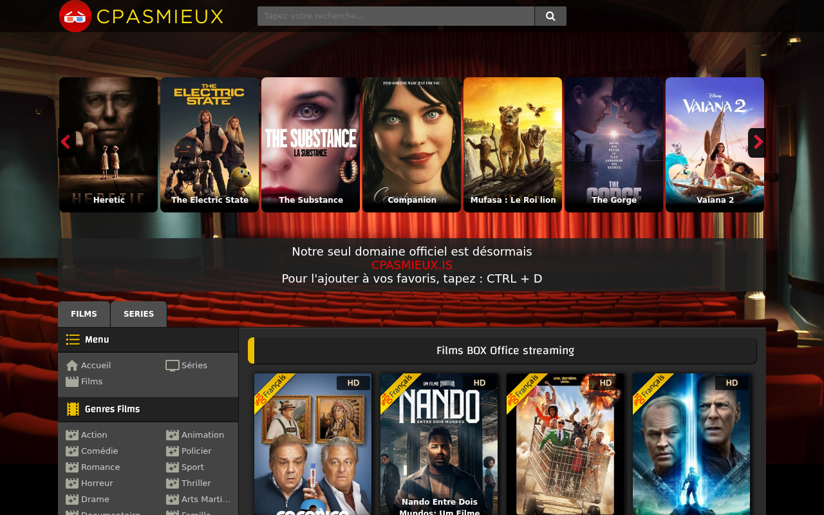Open The Substance movie poster
The width and height of the screenshot is (824, 515).
[310, 145]
